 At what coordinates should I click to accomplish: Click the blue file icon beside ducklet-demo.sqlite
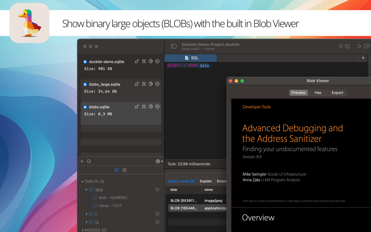coord(85,62)
